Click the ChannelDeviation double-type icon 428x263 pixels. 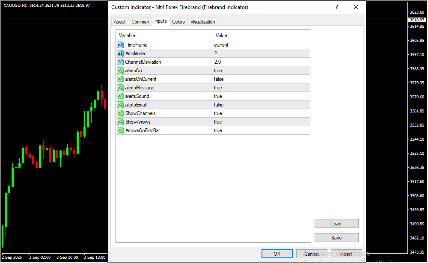[120, 62]
